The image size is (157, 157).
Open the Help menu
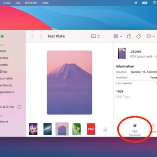tap(45, 3)
